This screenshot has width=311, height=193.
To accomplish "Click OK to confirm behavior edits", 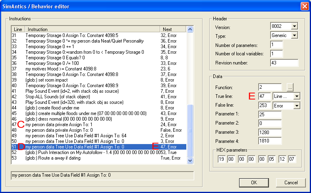I will click(x=254, y=183).
